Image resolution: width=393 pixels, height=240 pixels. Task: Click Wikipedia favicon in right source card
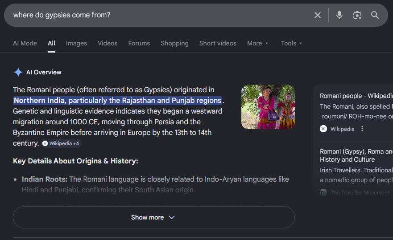tap(323, 129)
